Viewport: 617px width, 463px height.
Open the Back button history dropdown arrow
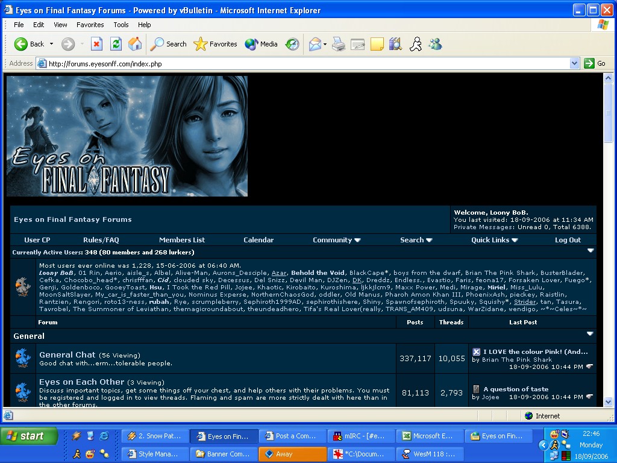pos(52,44)
